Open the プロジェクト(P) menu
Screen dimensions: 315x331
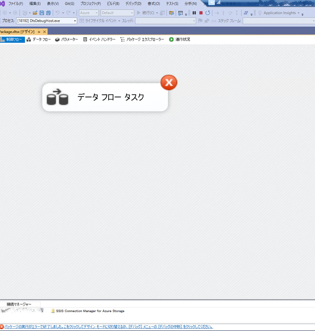point(90,4)
